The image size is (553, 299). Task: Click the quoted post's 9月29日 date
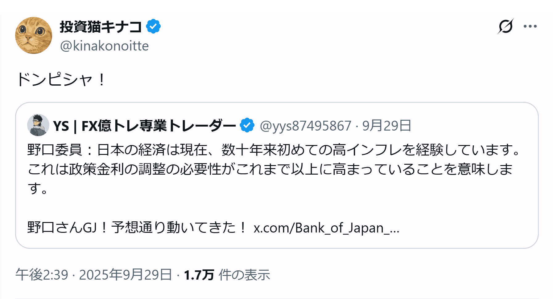tap(387, 126)
